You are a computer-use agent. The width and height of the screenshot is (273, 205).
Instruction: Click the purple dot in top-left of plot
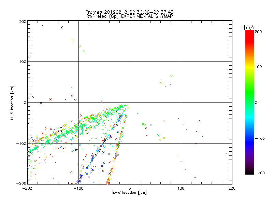pos(42,25)
